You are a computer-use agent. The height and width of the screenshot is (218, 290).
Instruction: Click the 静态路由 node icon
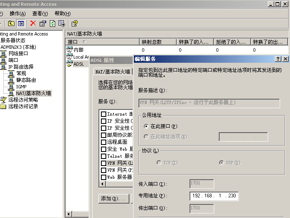point(11,80)
